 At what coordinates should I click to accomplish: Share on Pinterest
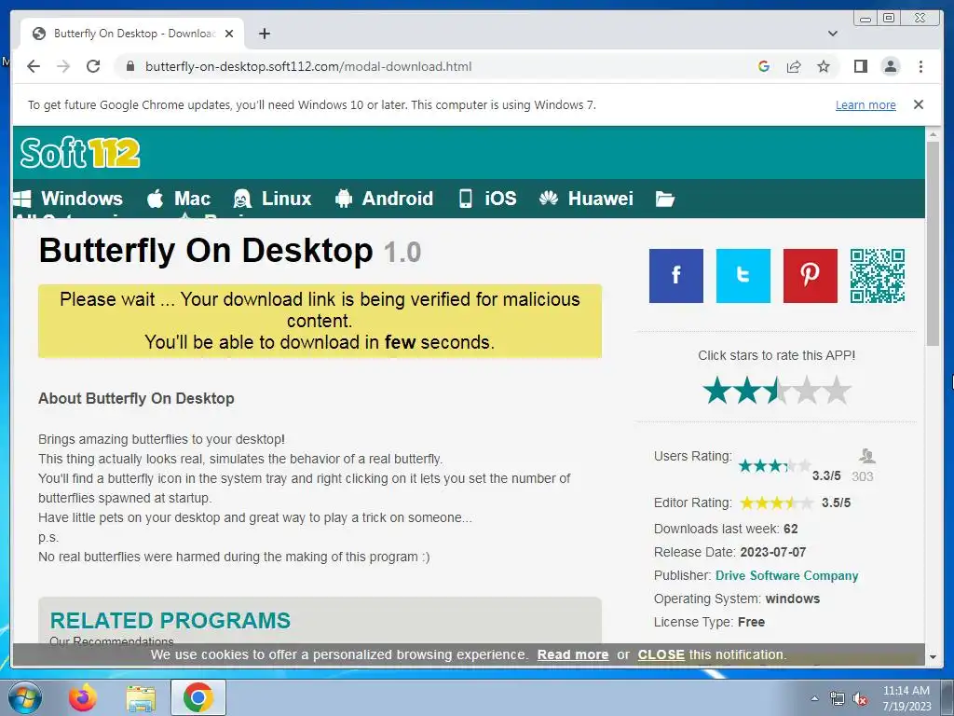click(810, 276)
